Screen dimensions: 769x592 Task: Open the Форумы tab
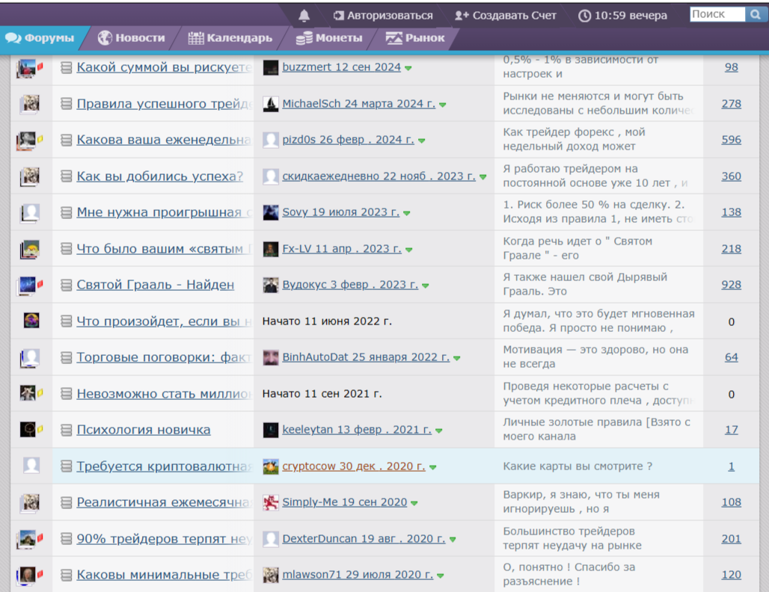[x=40, y=38]
